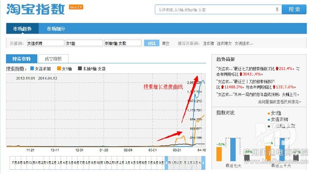The width and height of the screenshot is (313, 174).
Task: Select recommended keyword 连衣裙女
Action: (x=224, y=43)
